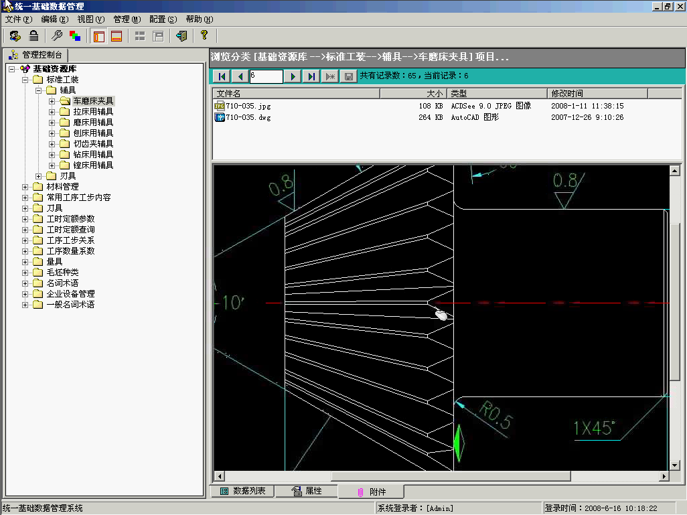687x515 pixels.
Task: Collapse the 辅具 tree node
Action: coord(39,90)
